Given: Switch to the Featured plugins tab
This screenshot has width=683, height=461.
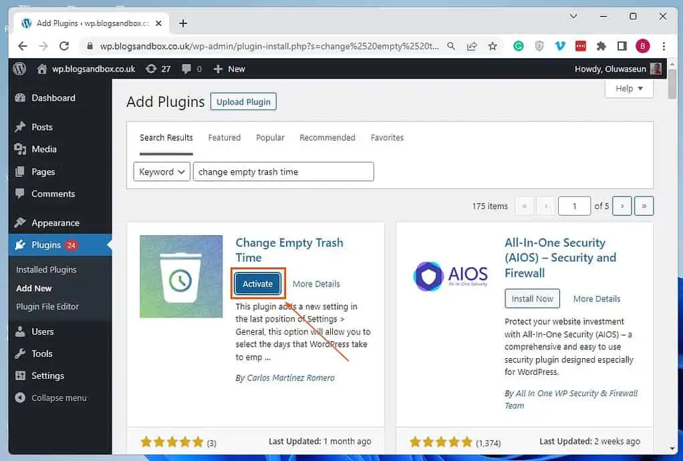Looking at the screenshot, I should pyautogui.click(x=224, y=138).
